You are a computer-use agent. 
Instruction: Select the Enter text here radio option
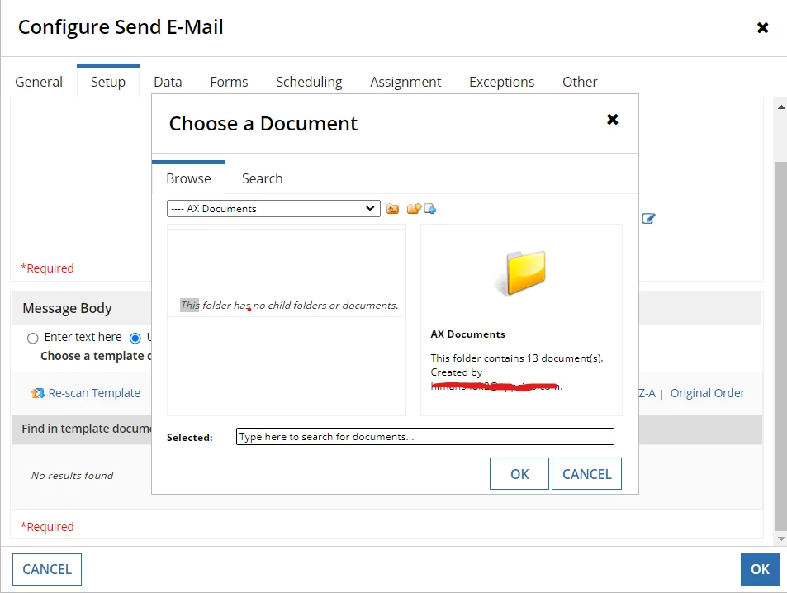click(33, 339)
